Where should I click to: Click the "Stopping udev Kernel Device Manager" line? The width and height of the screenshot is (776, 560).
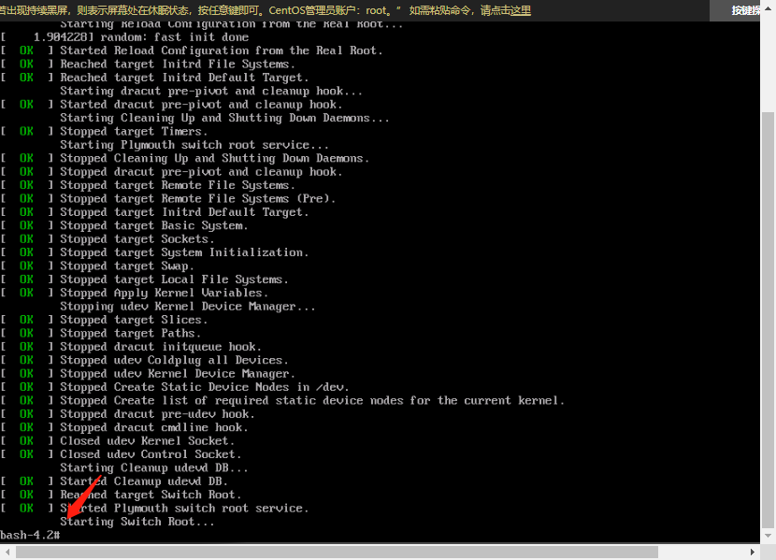click(x=187, y=307)
